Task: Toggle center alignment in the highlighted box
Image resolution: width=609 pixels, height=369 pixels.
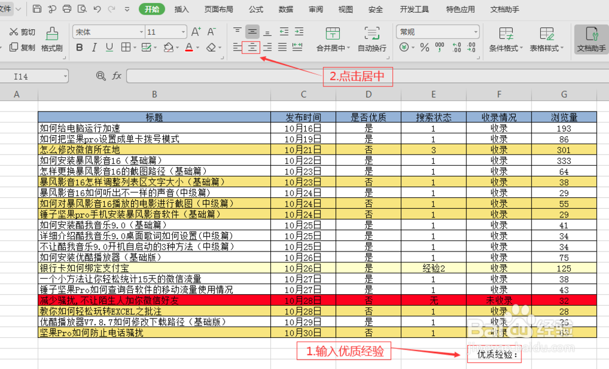Action: tap(252, 48)
